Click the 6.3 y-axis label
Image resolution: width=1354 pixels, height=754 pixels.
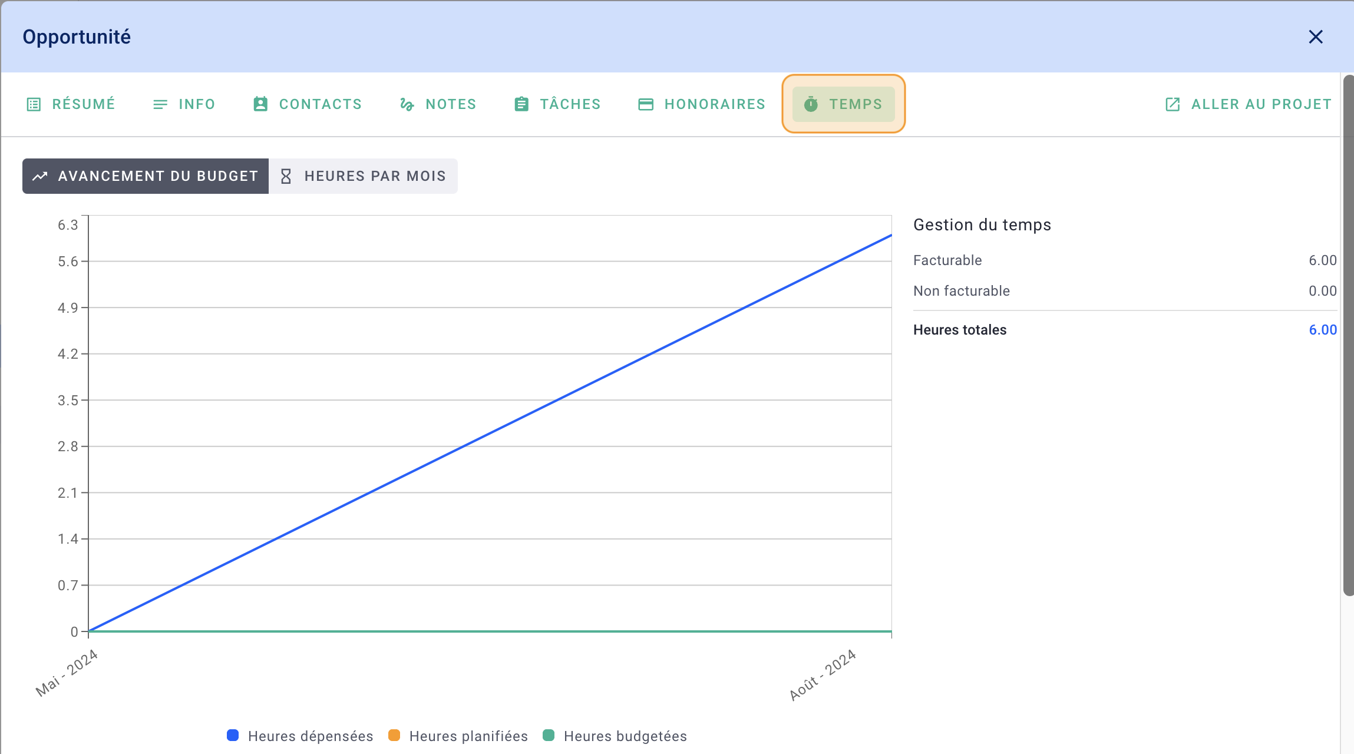click(68, 225)
